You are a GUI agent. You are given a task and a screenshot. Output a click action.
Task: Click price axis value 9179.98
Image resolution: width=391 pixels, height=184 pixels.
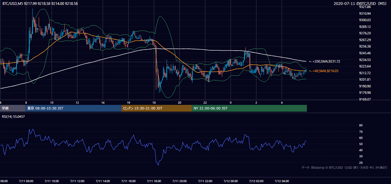coord(365,93)
